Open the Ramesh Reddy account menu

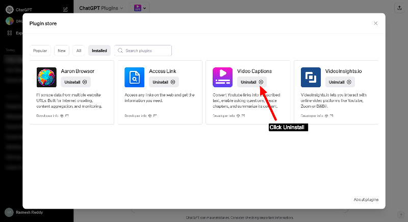24,212
